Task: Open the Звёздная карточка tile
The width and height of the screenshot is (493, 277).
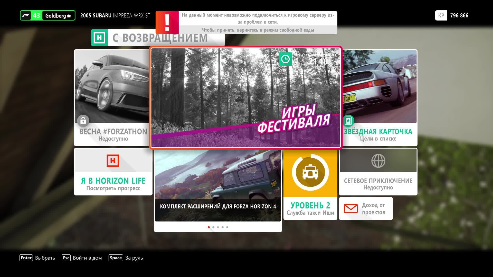Action: (x=379, y=97)
